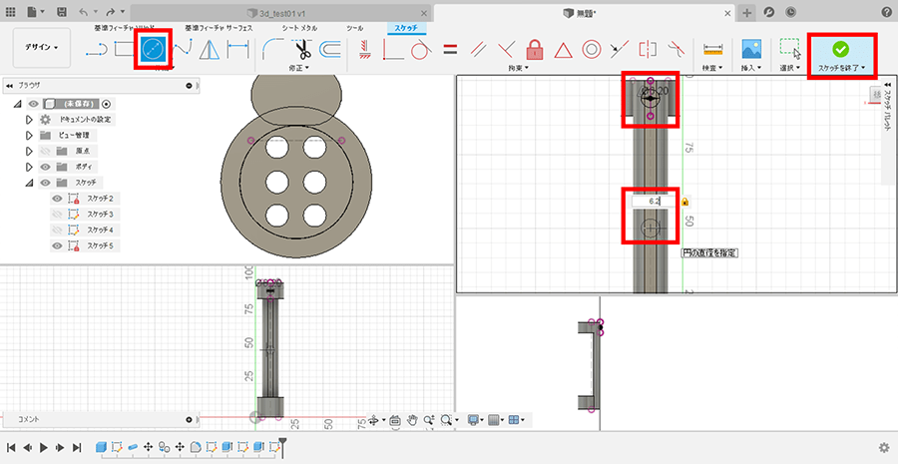This screenshot has width=898, height=464.
Task: Open the デザイン workspace dropdown
Action: click(x=42, y=48)
